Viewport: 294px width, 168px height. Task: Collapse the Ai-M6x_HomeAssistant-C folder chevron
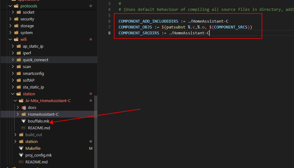[15, 101]
